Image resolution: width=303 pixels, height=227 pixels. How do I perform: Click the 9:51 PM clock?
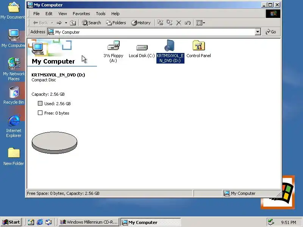(x=289, y=222)
